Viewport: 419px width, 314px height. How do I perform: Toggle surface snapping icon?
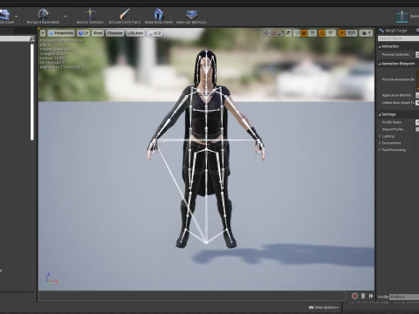297,33
